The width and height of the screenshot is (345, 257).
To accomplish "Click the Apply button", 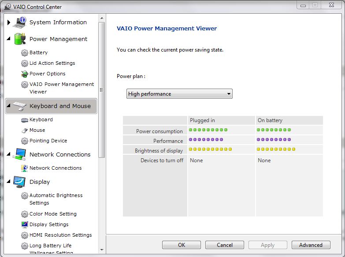I will [x=268, y=245].
